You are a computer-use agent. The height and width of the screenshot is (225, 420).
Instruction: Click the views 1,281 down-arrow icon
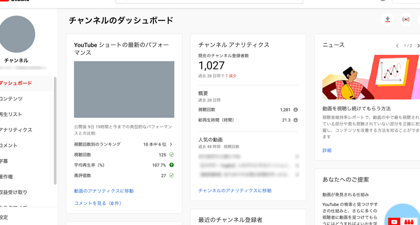click(296, 110)
